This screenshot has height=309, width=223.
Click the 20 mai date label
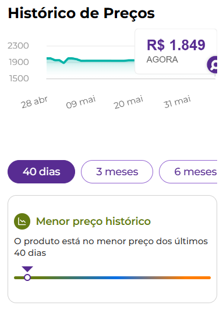click(x=128, y=102)
